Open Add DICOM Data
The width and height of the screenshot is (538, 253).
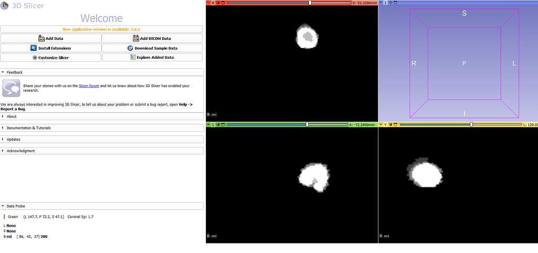coord(152,38)
